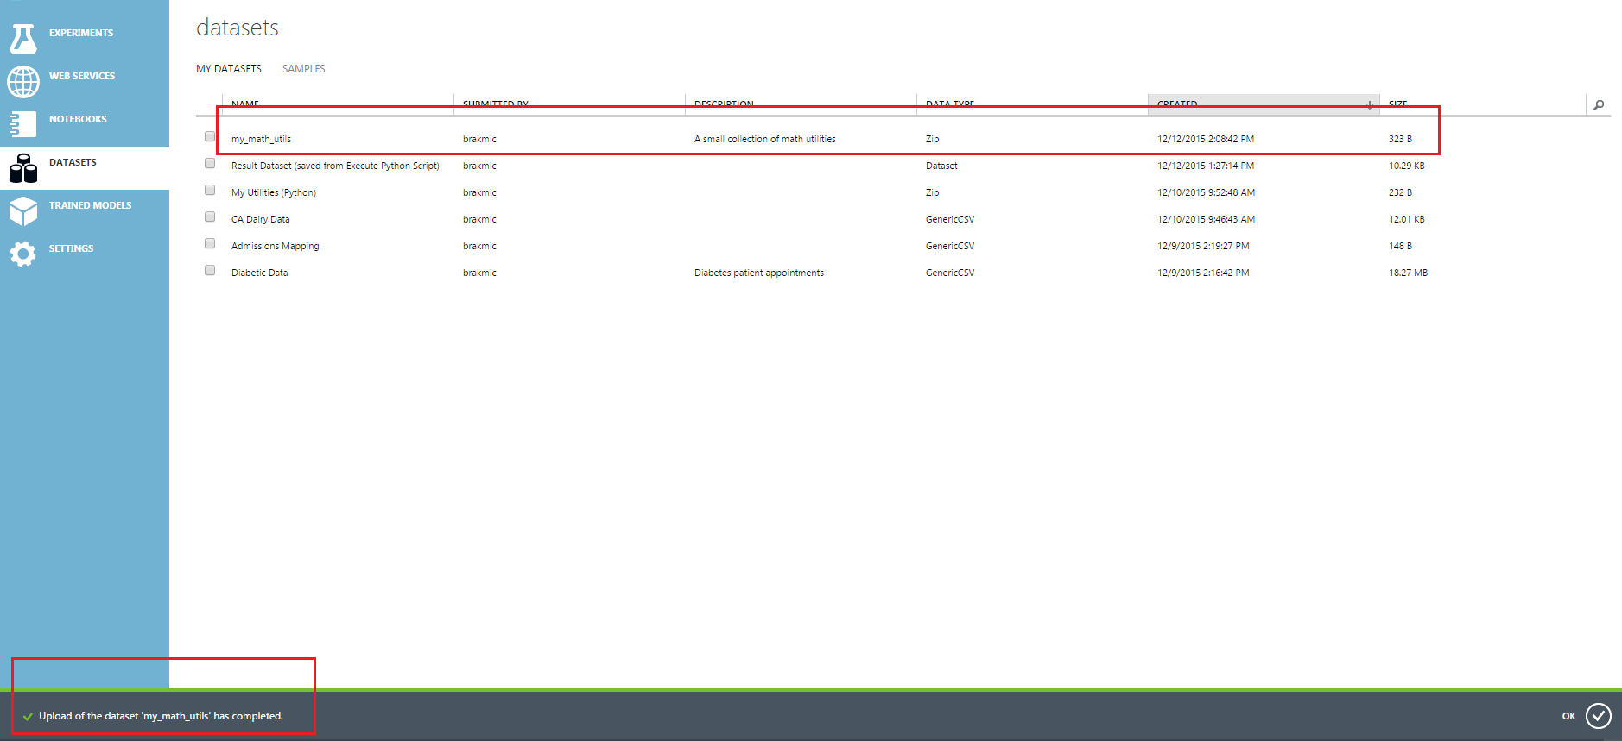The height and width of the screenshot is (741, 1622).
Task: Open the Settings gear icon
Action: [23, 254]
